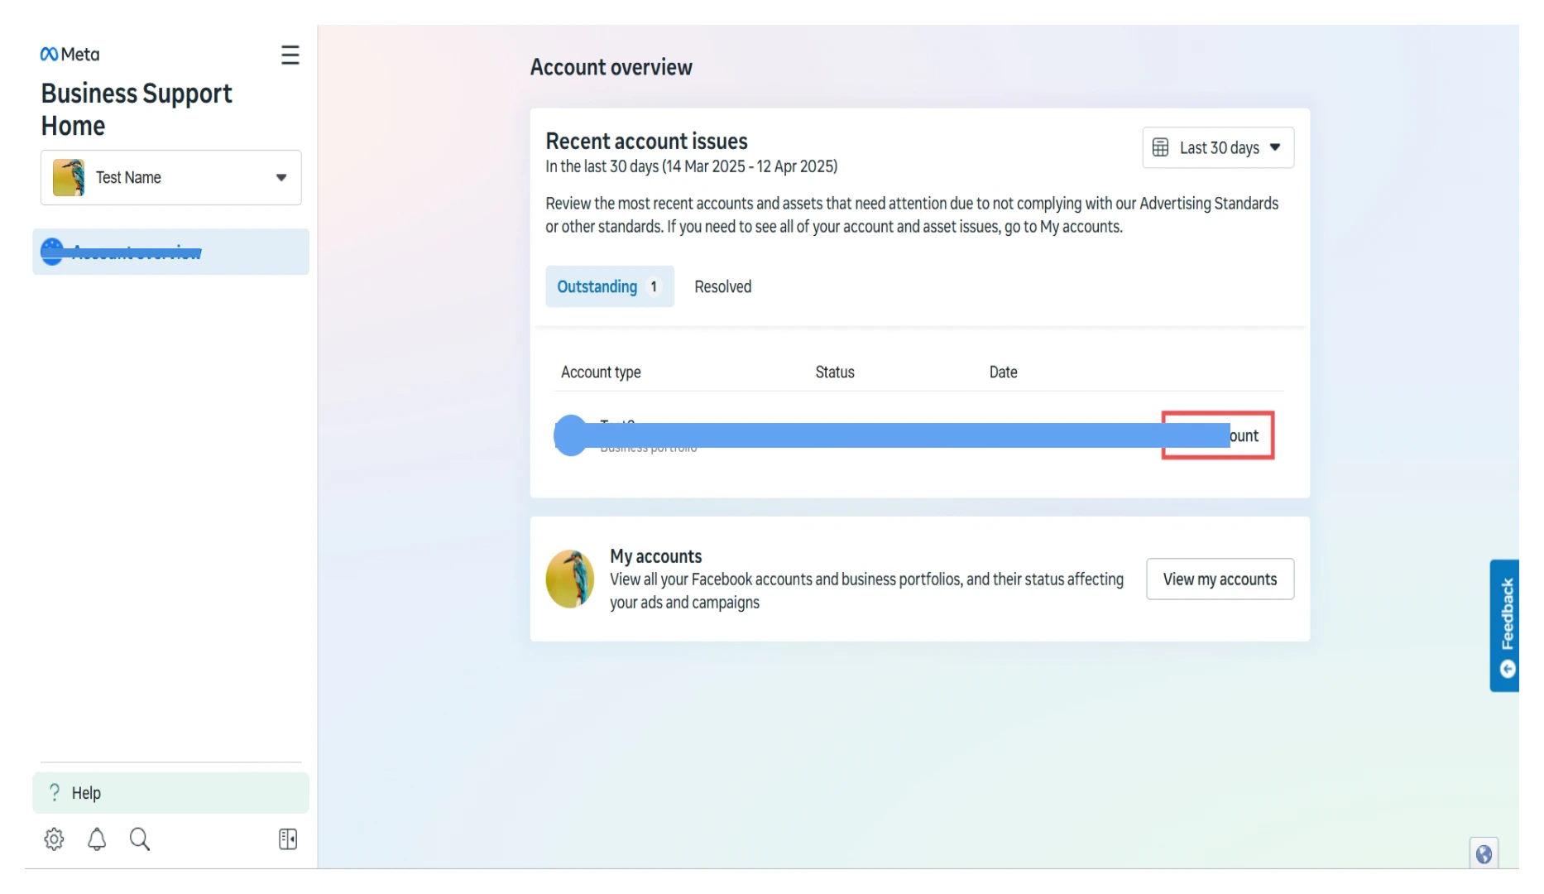Click the search magnifier icon
This screenshot has width=1544, height=894.
click(140, 839)
